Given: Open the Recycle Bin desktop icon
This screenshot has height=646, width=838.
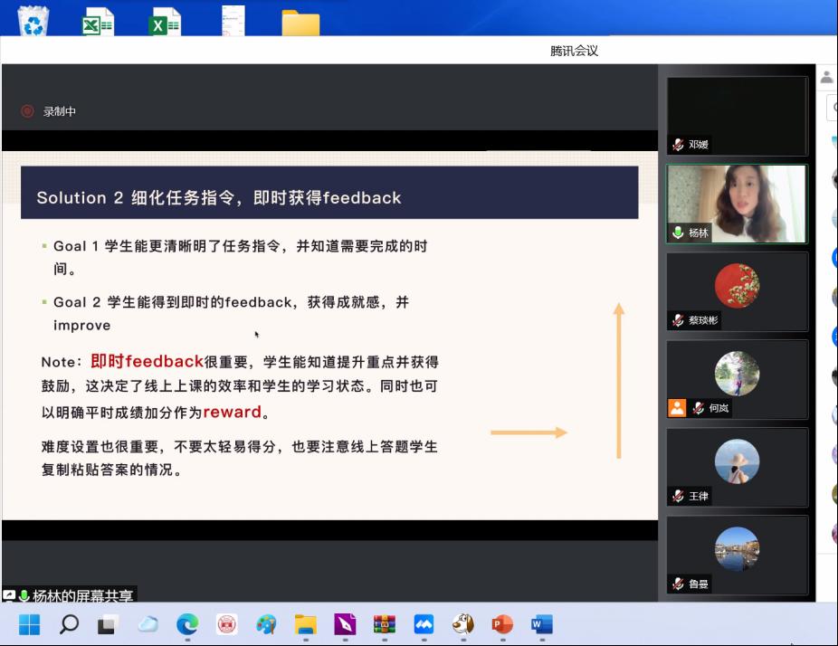Looking at the screenshot, I should tap(33, 20).
